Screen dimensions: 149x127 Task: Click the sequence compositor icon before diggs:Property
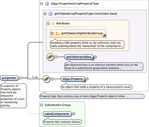coord(46,79)
